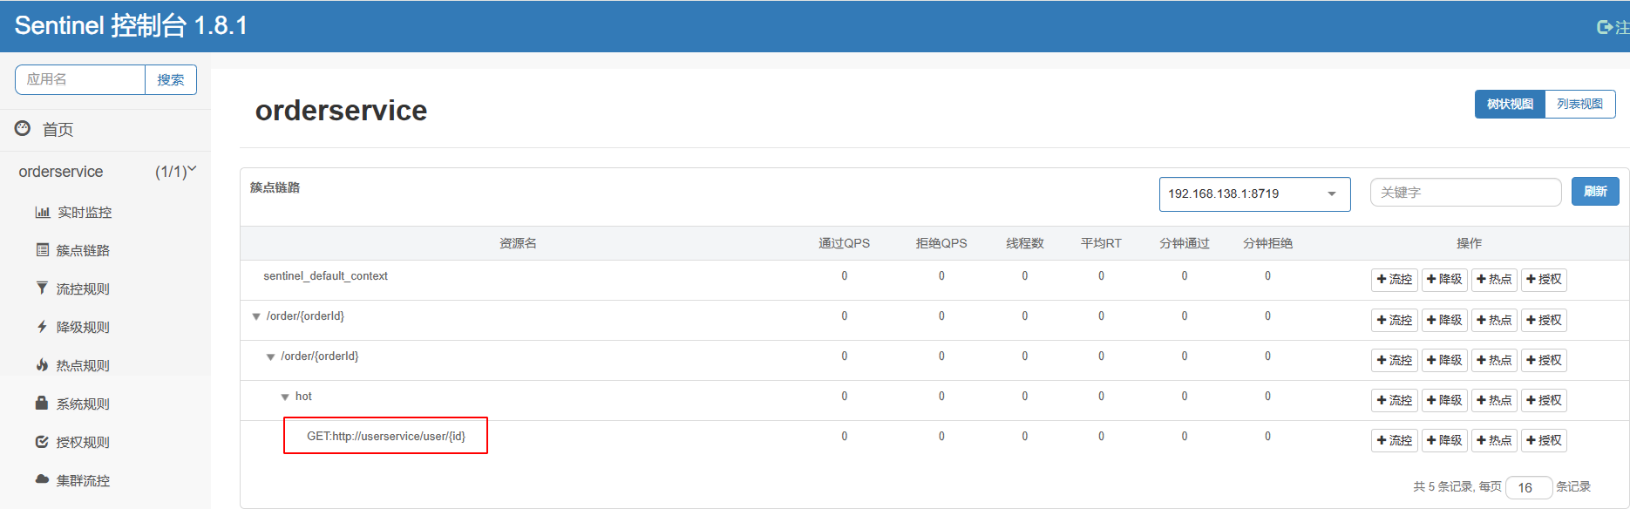Select sentinel_default_context resource name
Viewport: 1630px width, 509px height.
click(x=325, y=275)
